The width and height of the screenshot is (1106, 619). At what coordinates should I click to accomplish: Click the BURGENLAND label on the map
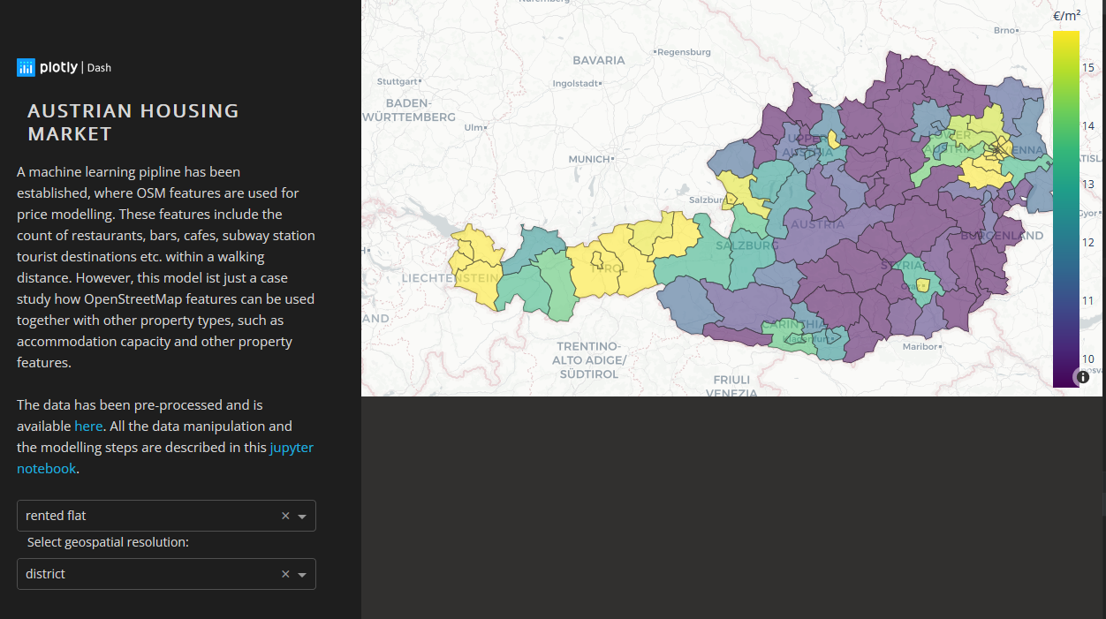tap(1002, 236)
